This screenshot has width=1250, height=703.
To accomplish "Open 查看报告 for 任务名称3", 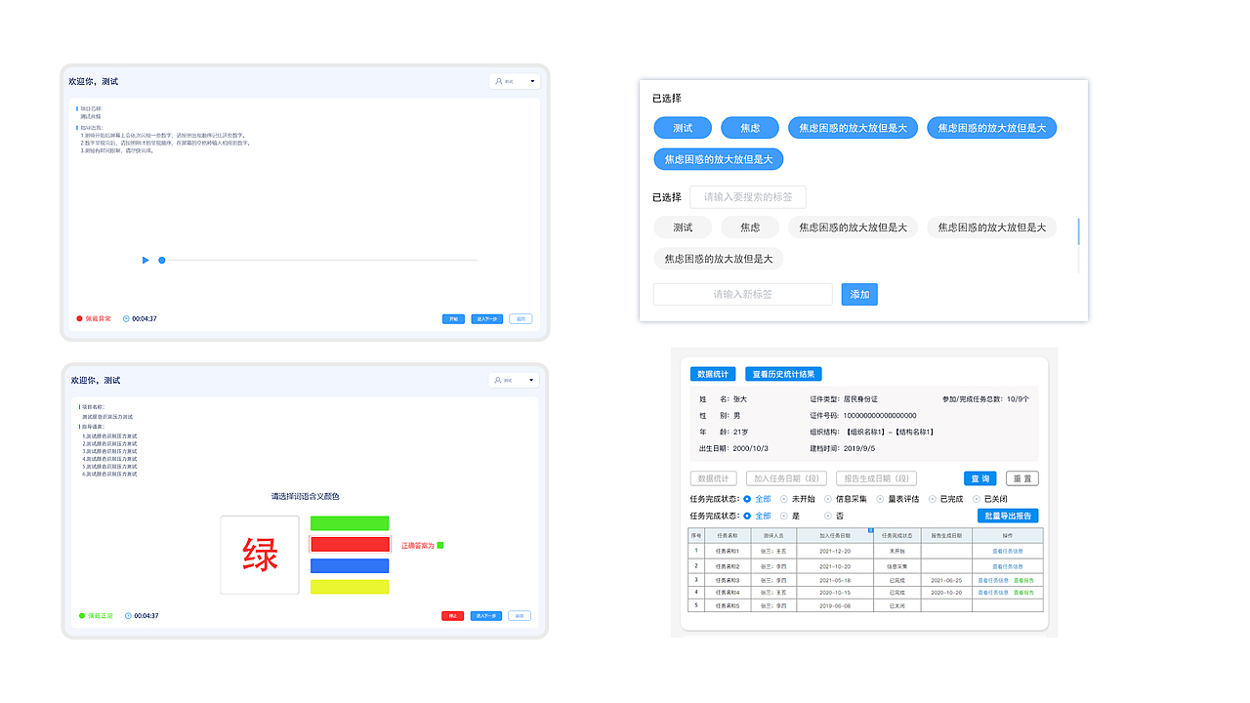I will click(x=1023, y=580).
